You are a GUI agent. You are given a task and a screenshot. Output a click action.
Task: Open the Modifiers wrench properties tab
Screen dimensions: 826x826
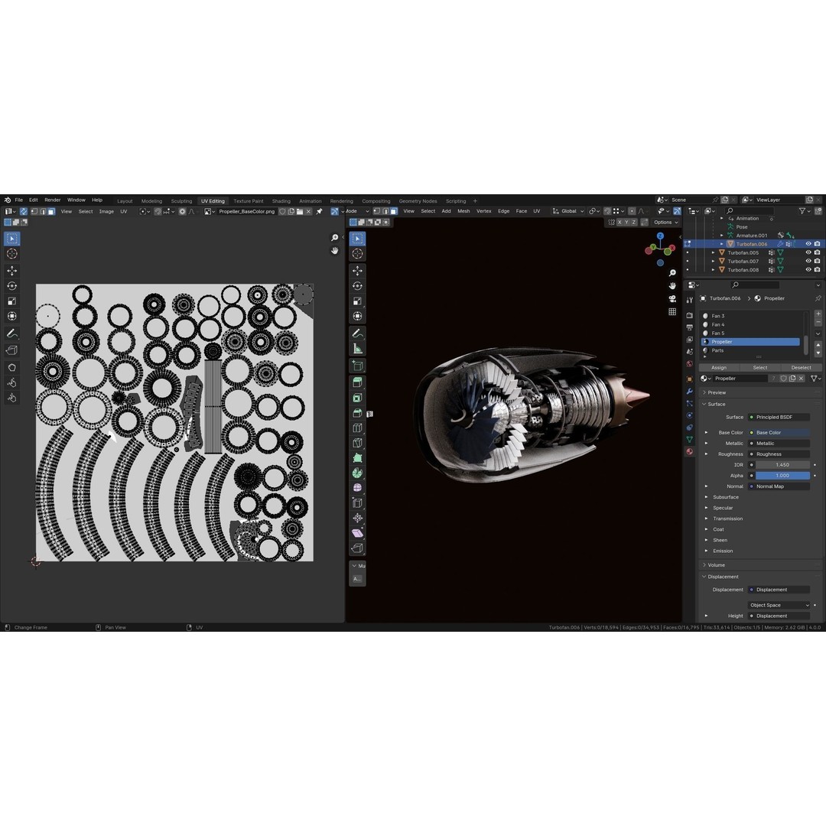(x=689, y=391)
